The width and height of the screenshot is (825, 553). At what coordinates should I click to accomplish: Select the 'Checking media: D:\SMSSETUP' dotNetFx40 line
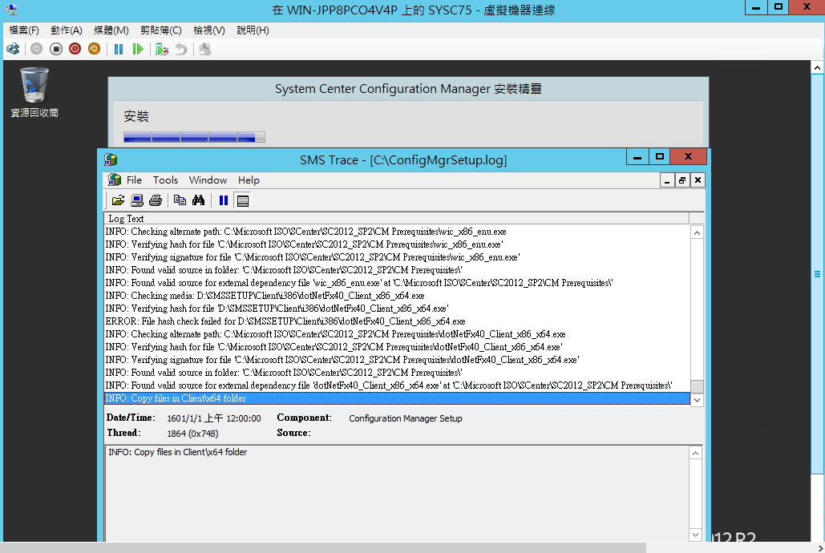[397, 296]
